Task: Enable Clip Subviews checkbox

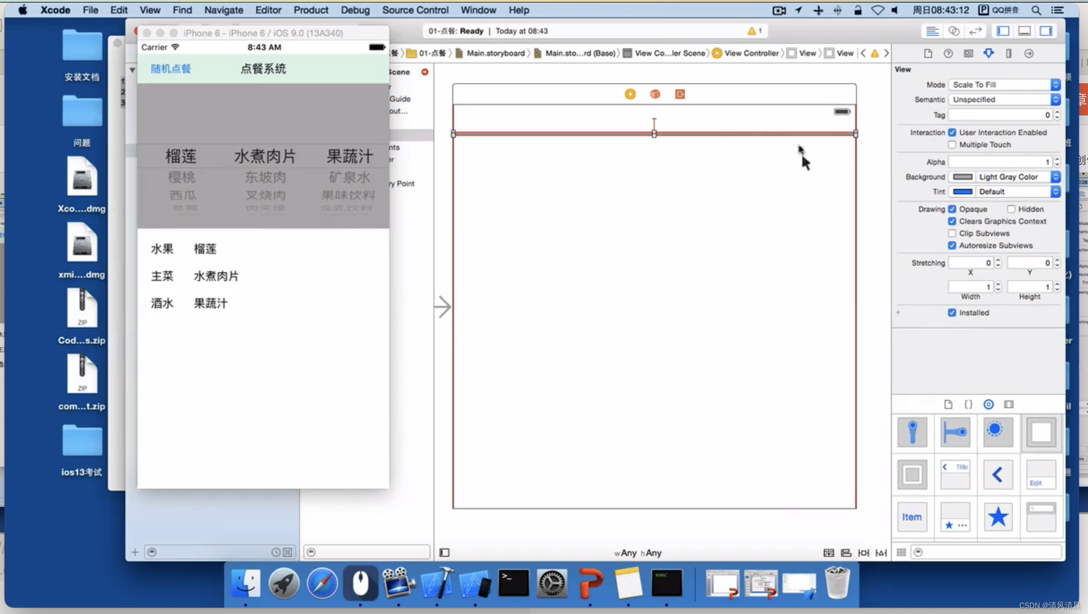Action: point(952,233)
